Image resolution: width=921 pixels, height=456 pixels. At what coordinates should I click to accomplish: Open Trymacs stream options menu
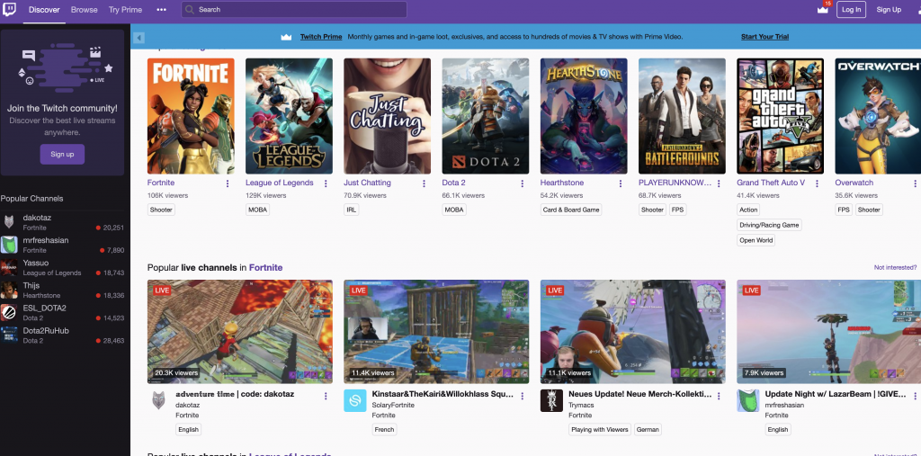pos(719,396)
